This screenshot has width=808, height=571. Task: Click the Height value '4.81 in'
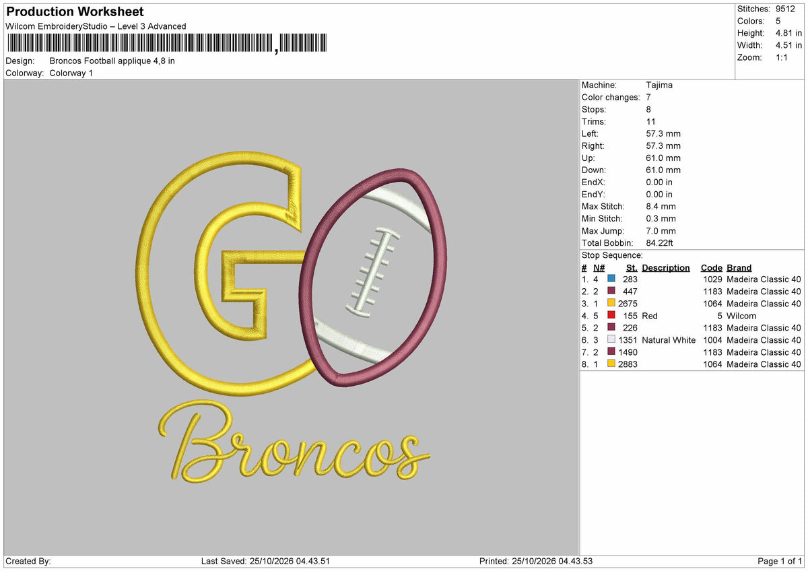click(x=789, y=33)
